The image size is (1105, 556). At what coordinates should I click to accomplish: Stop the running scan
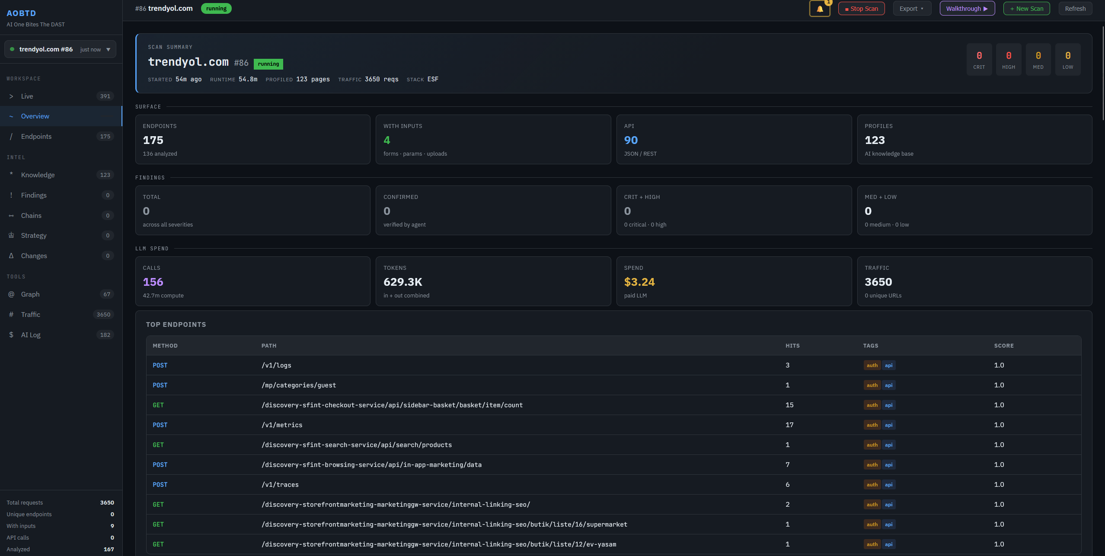click(x=861, y=9)
